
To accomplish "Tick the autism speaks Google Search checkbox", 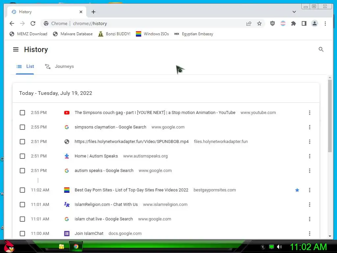I will (22, 171).
